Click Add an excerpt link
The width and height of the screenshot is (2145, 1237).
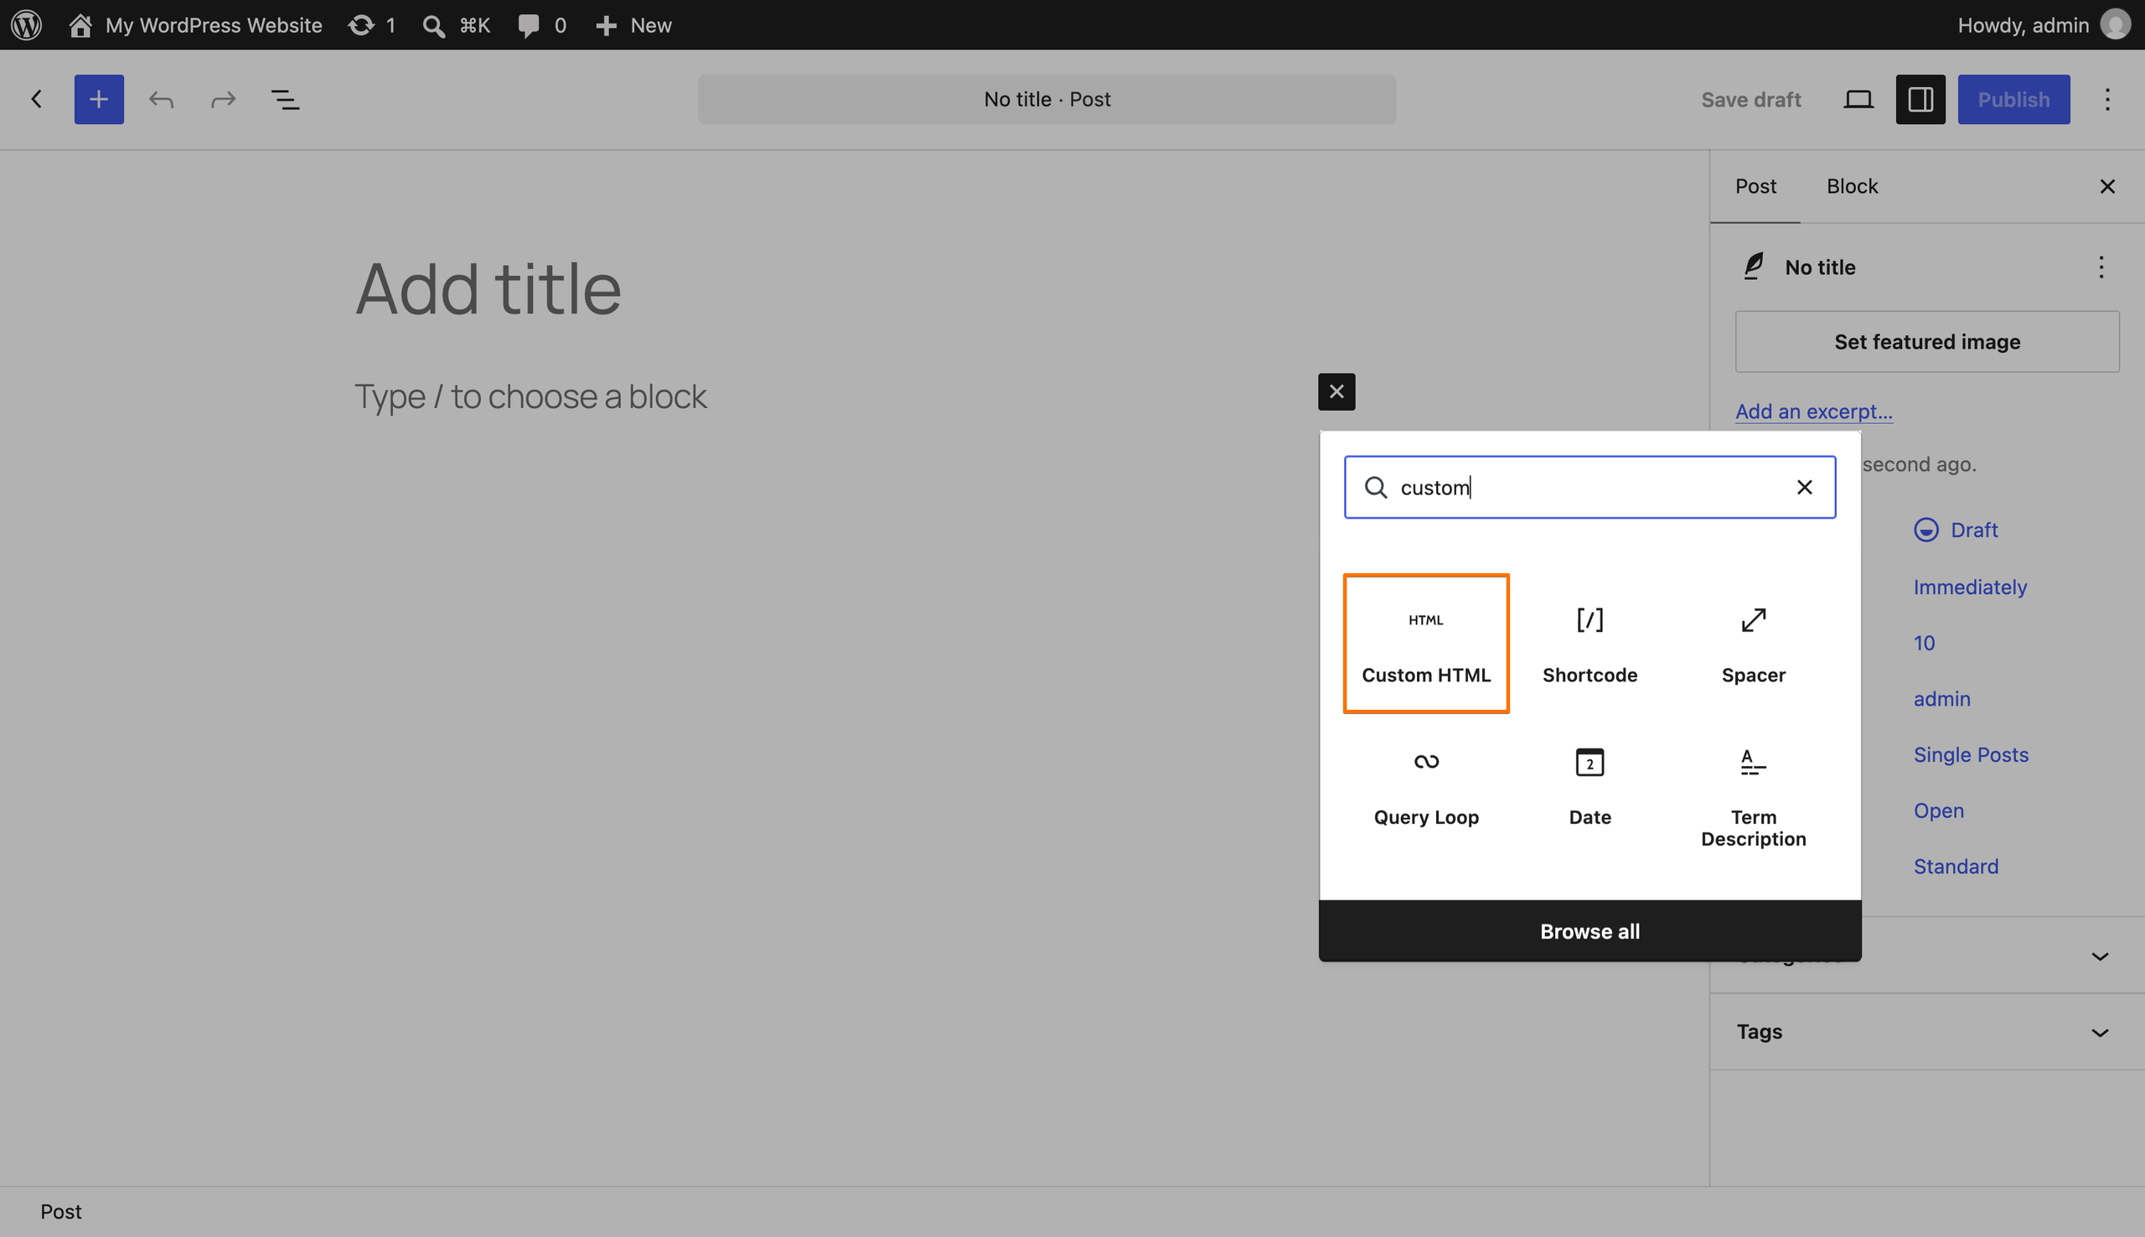point(1813,411)
